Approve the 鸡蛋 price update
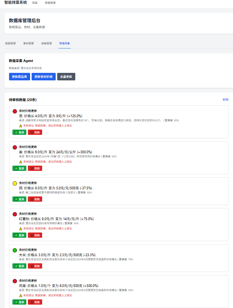Screen dimensions: 233x308 19,302
